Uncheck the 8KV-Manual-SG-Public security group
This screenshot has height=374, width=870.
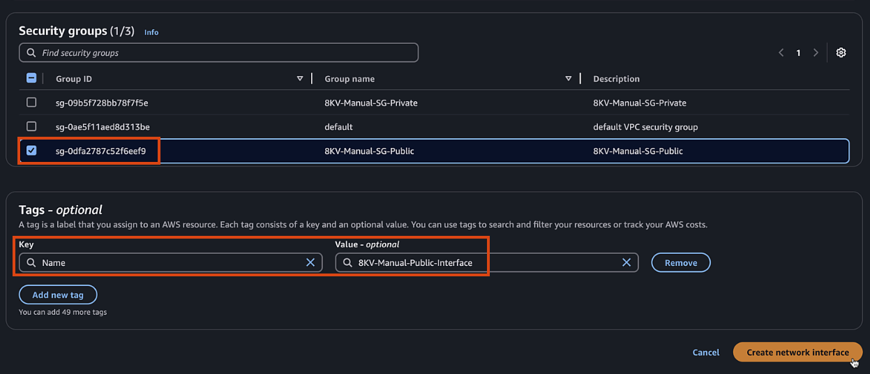[31, 151]
